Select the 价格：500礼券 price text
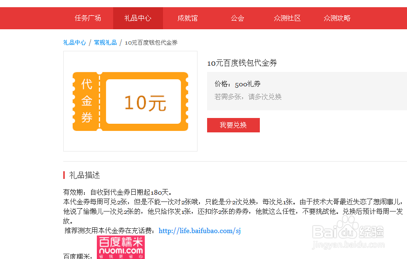 (237, 84)
